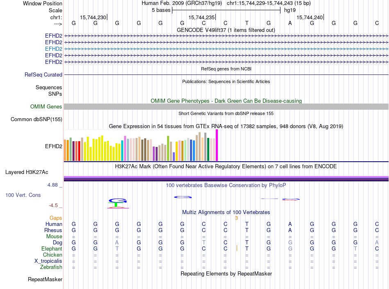Open the Multiz Alignments of 100 Vertebrates title

coord(226,212)
